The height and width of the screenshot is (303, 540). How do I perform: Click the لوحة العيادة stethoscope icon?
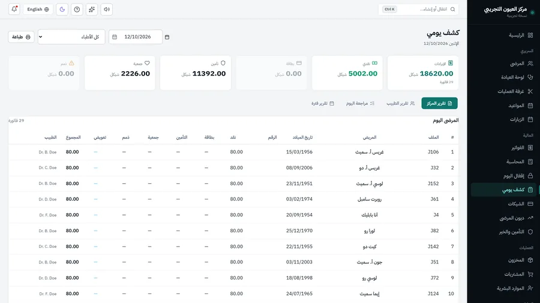pyautogui.click(x=530, y=77)
